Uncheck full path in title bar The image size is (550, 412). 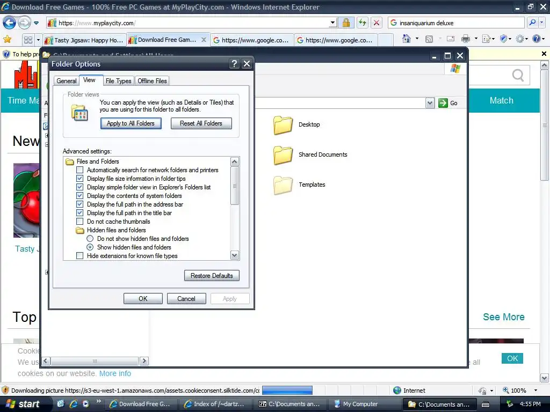tap(79, 213)
